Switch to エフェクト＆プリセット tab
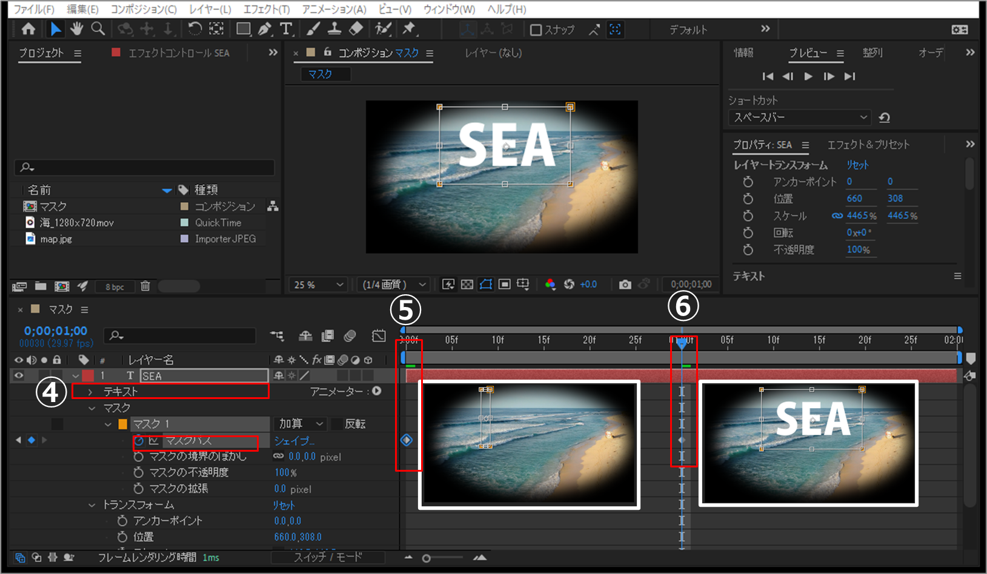 tap(868, 145)
